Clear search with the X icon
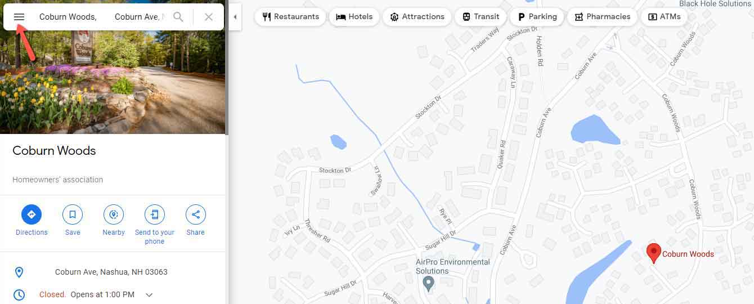This screenshot has height=304, width=754. 209,17
